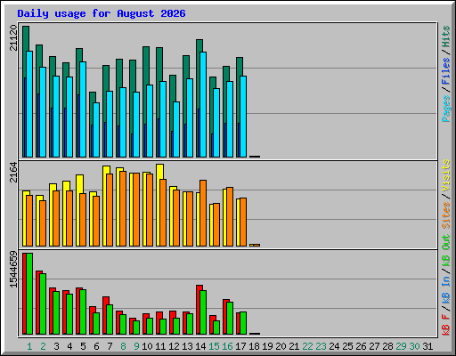Click the orange "Sites" legend label
456x356 pixels.
point(446,214)
